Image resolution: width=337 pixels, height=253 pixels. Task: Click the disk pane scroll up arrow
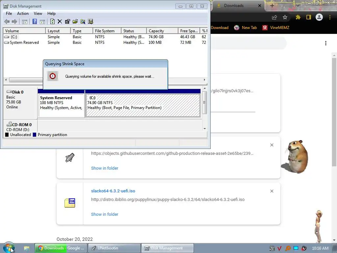(x=205, y=88)
